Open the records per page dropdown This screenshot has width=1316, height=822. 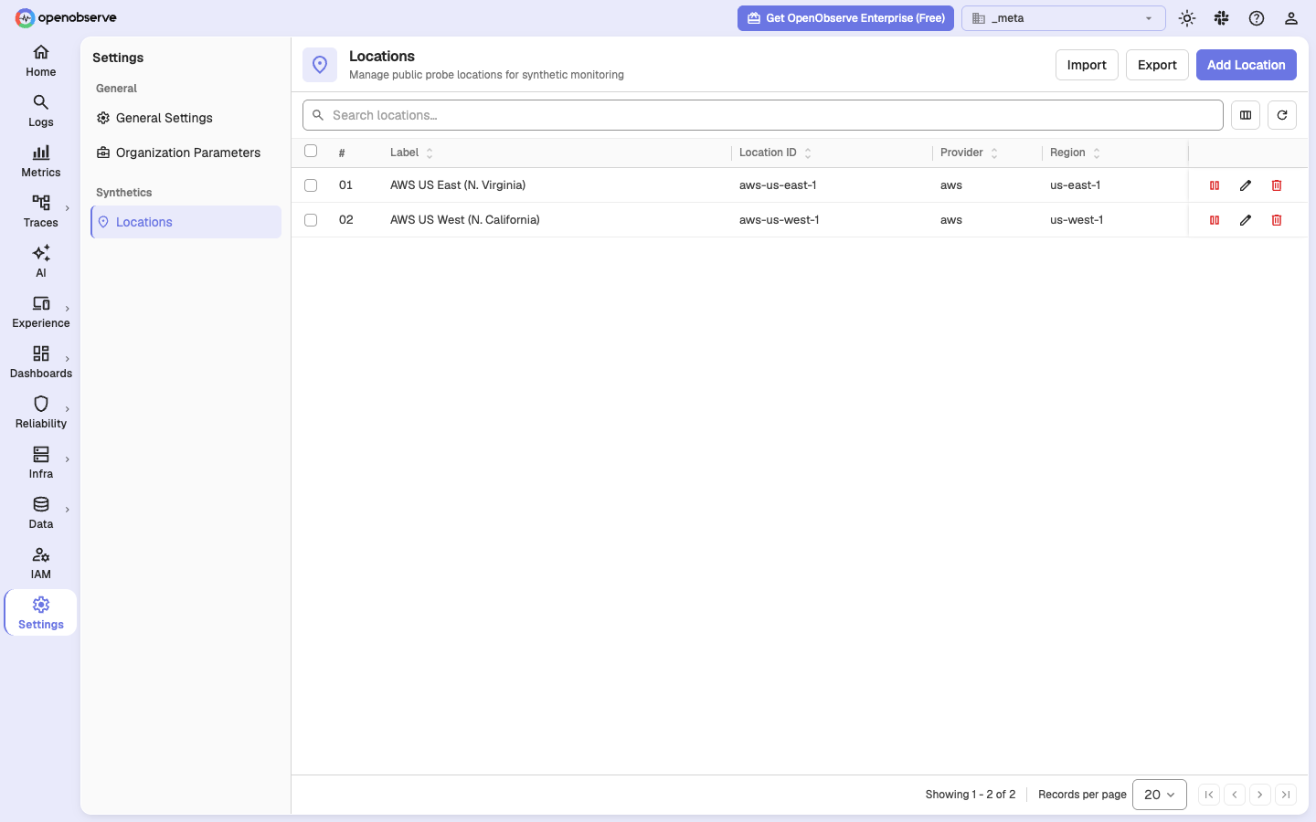1160,795
